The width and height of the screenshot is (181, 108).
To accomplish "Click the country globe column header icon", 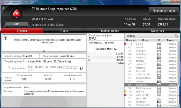I will tap(159, 40).
